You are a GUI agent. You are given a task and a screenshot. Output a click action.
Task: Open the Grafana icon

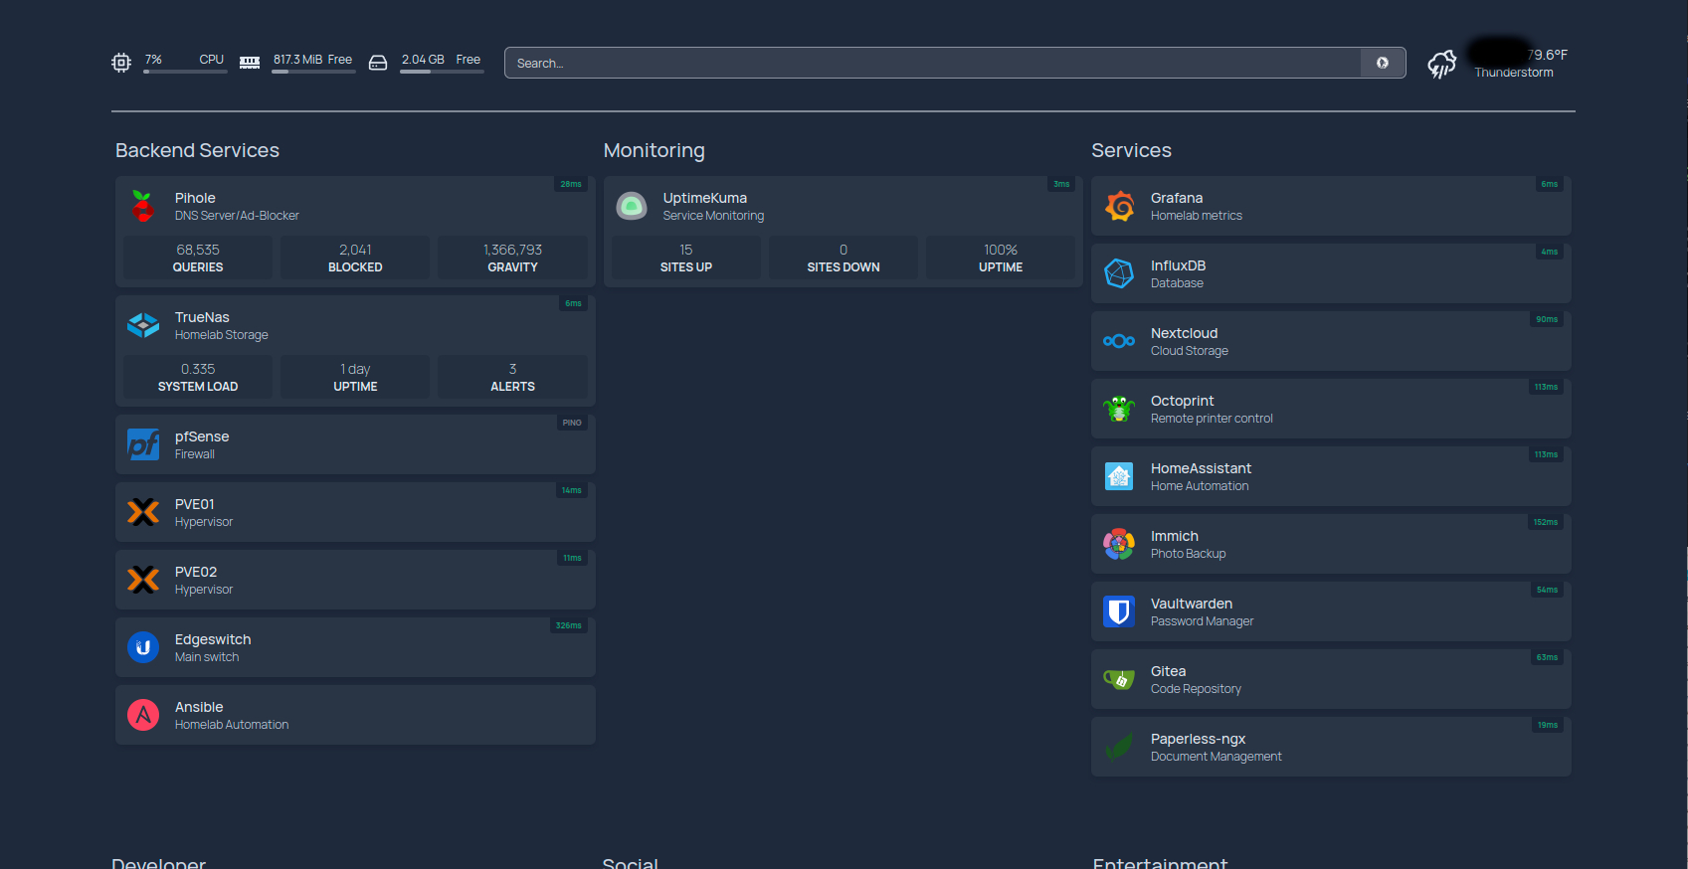point(1119,206)
